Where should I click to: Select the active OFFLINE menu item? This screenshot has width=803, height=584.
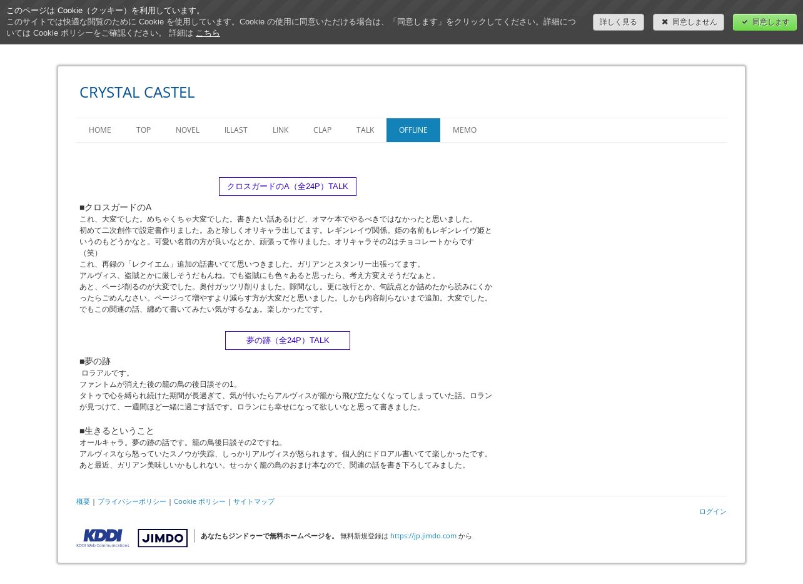[413, 130]
